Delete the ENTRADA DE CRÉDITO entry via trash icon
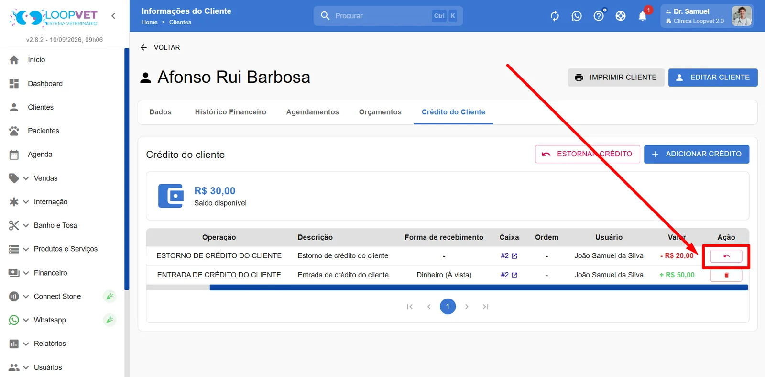Viewport: 765px width, 377px height. [x=726, y=275]
